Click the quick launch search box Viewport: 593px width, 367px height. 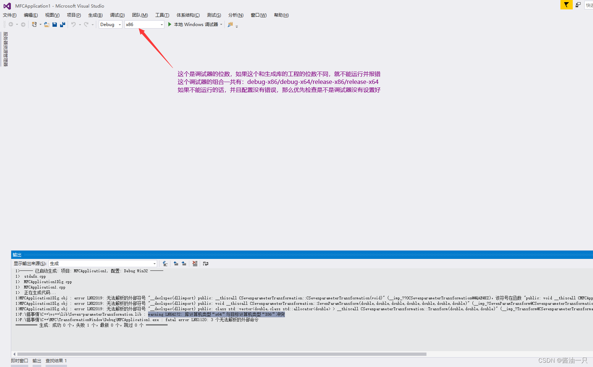click(x=589, y=5)
